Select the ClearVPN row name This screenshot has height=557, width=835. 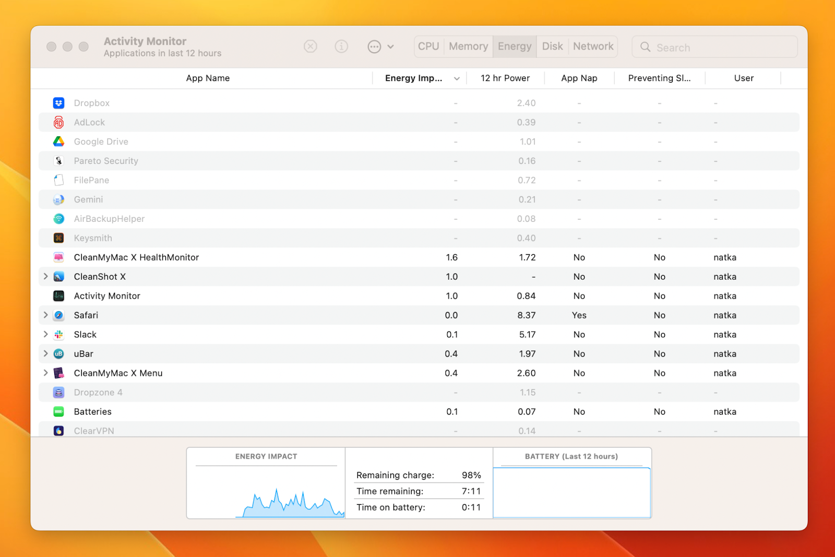coord(94,431)
